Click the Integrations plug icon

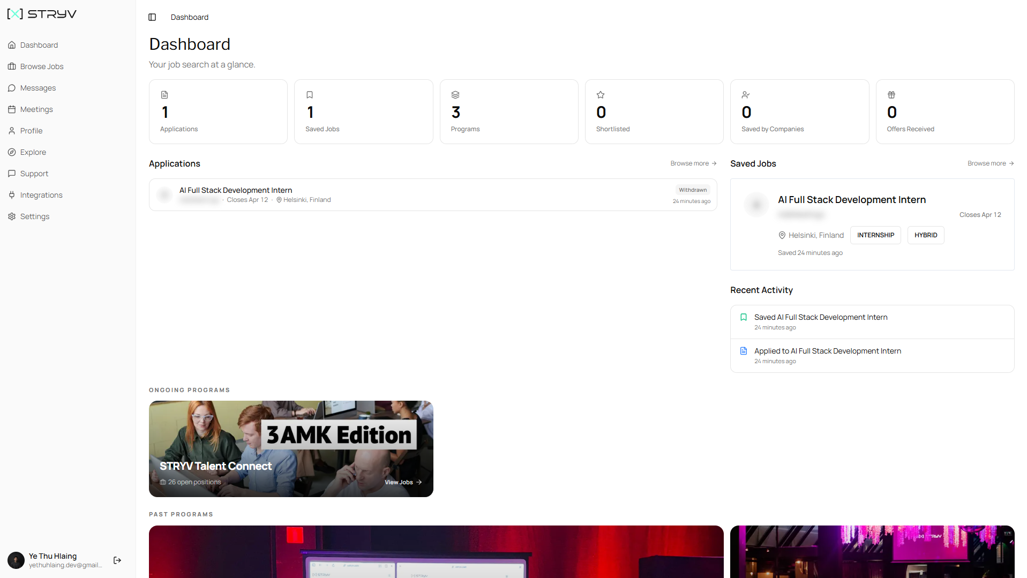click(12, 195)
